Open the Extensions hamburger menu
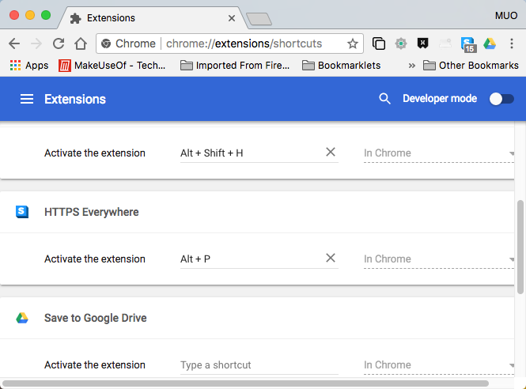This screenshot has width=526, height=389. [27, 99]
